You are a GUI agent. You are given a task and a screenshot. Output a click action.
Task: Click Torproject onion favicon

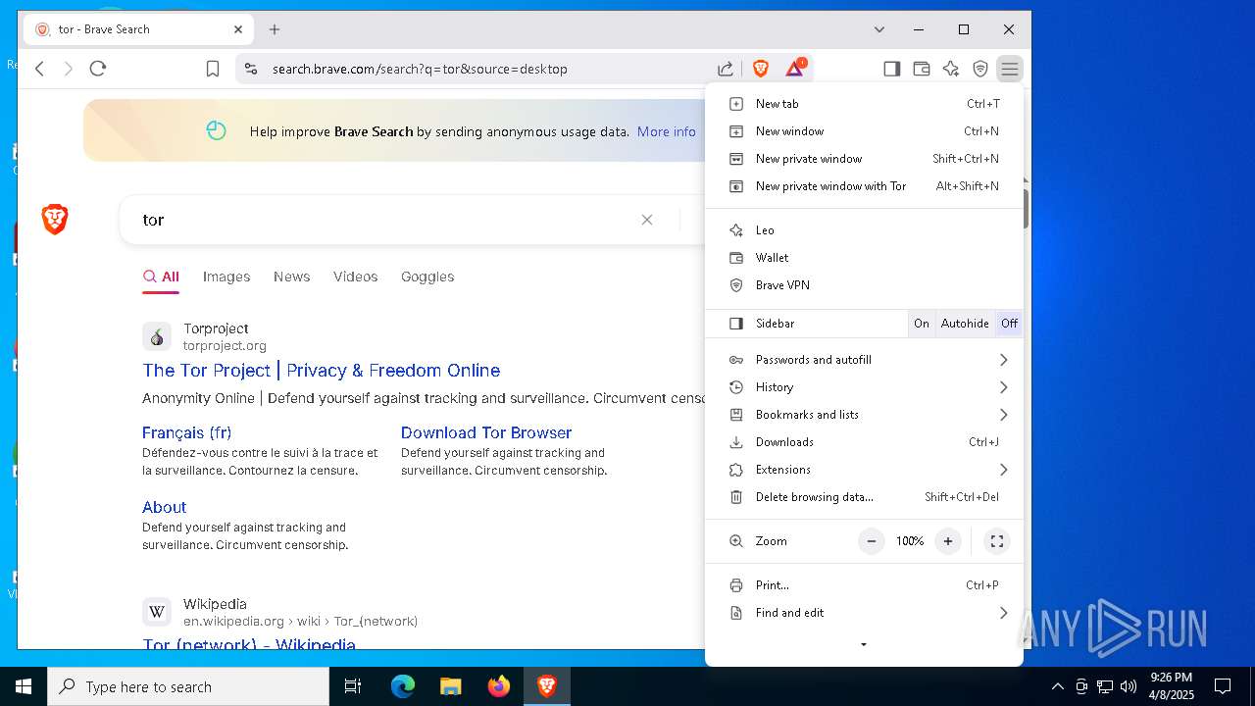pyautogui.click(x=157, y=336)
